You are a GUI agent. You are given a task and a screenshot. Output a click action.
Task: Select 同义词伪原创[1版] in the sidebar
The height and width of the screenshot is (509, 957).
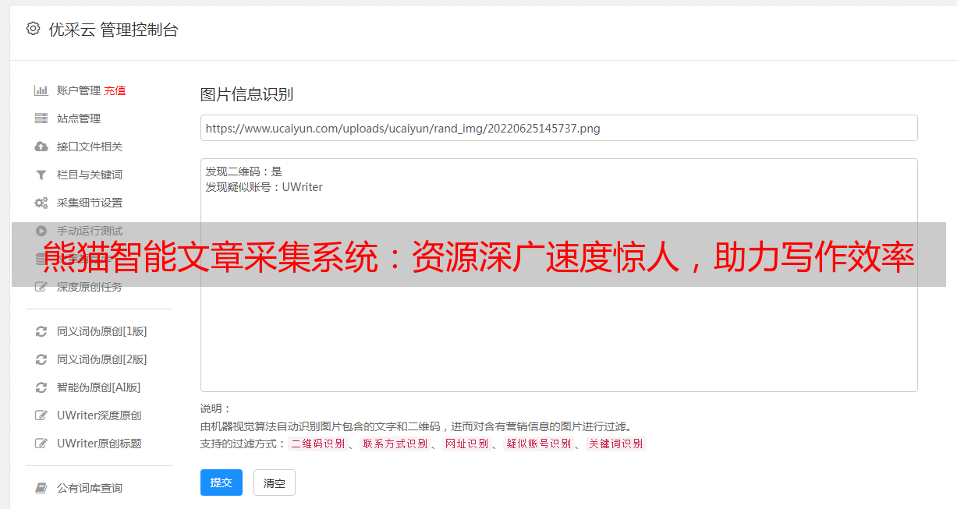pos(102,331)
